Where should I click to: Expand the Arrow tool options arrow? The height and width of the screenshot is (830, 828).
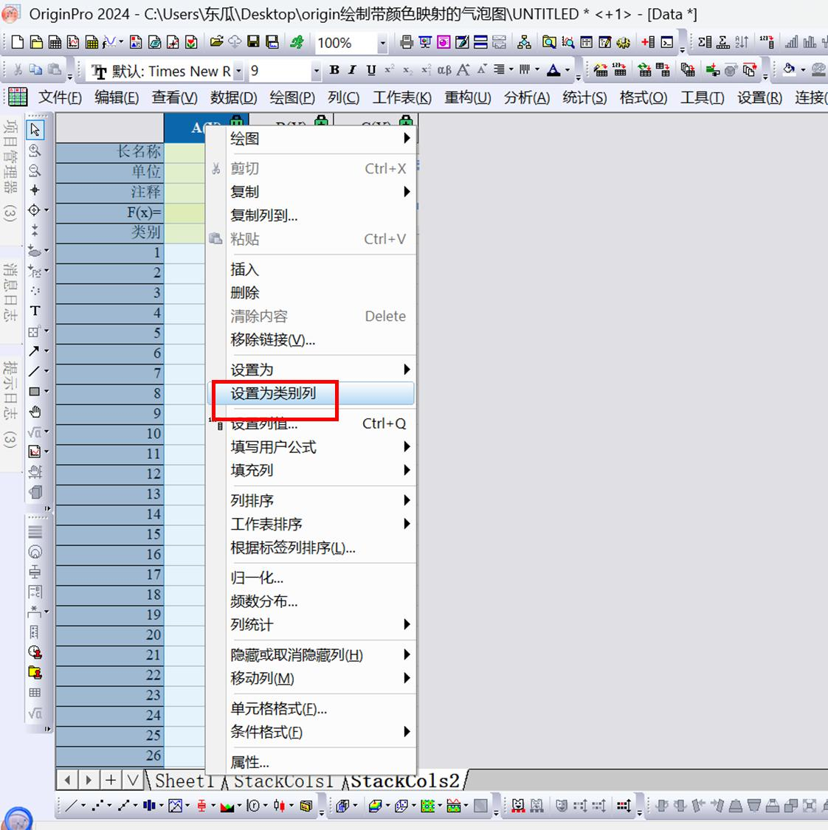point(46,351)
